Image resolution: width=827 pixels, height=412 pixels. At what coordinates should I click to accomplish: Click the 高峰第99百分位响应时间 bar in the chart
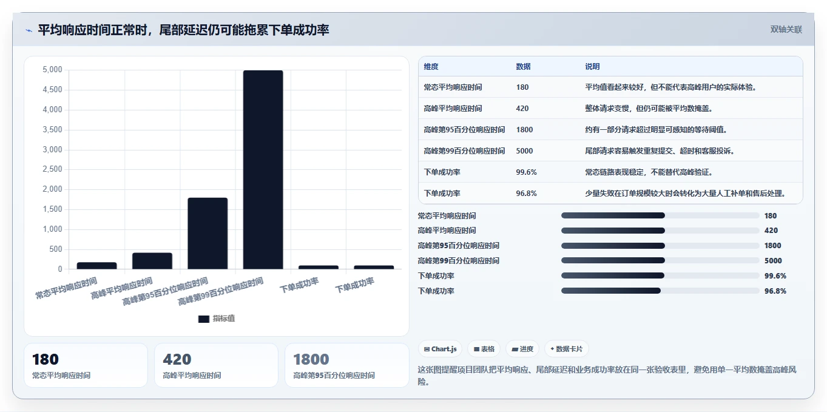tap(263, 169)
